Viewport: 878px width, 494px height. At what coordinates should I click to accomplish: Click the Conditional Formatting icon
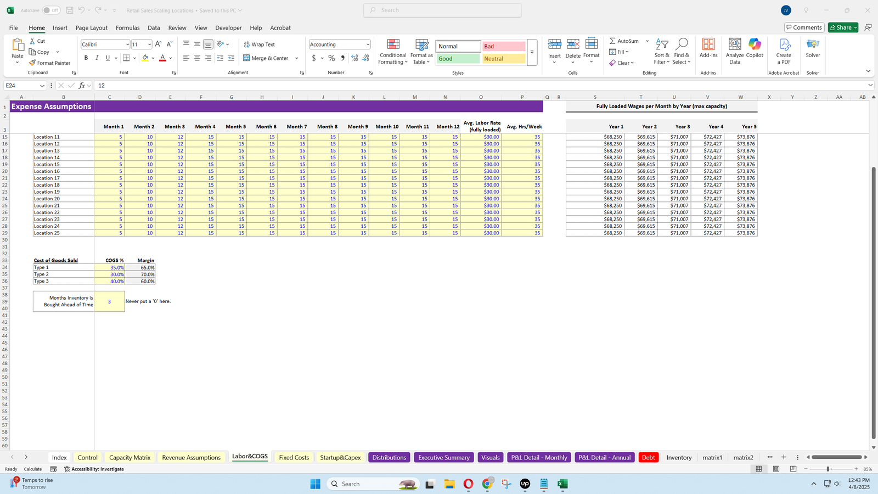pyautogui.click(x=393, y=45)
